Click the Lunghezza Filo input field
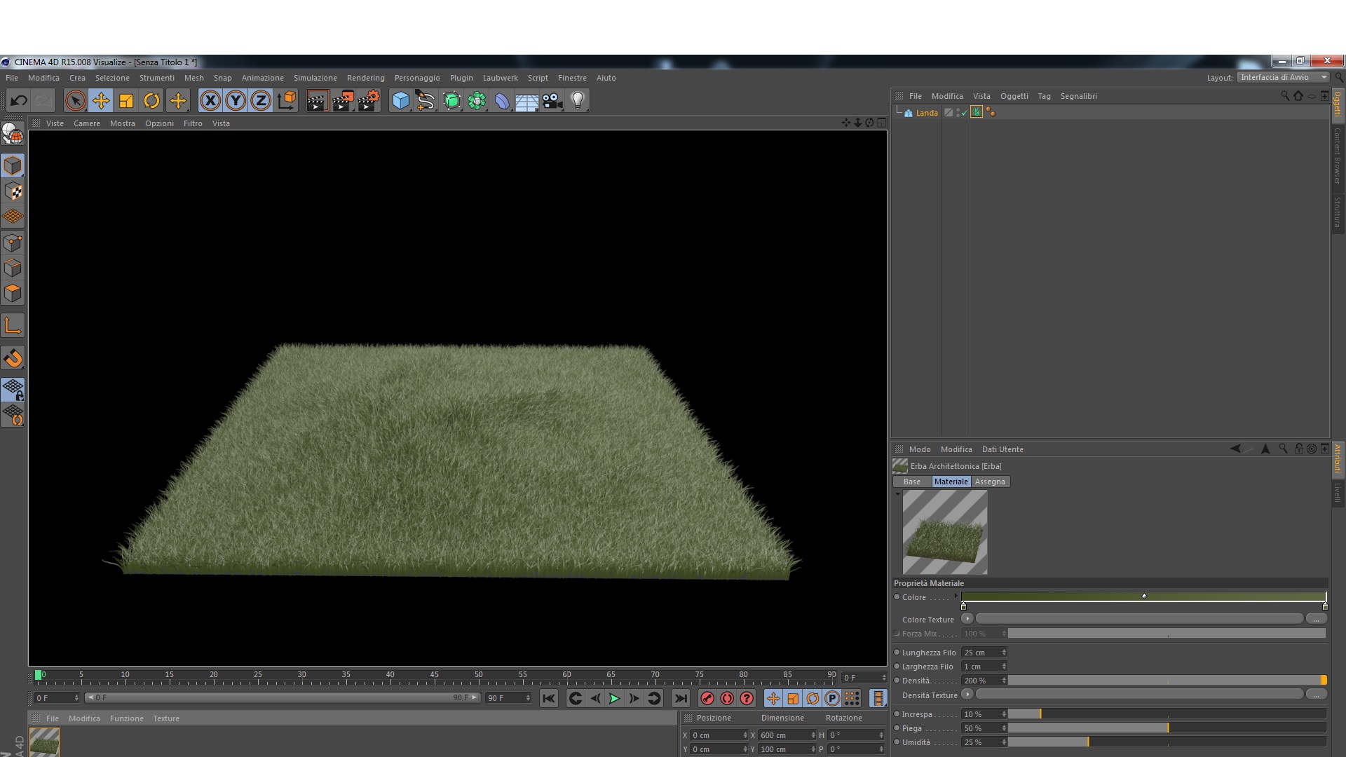 pyautogui.click(x=981, y=653)
